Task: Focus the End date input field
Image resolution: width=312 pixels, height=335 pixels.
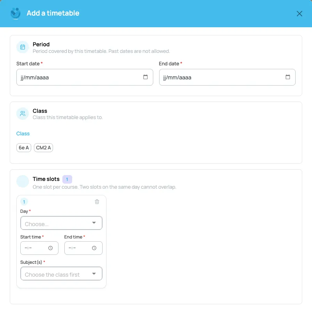Action: click(x=227, y=77)
